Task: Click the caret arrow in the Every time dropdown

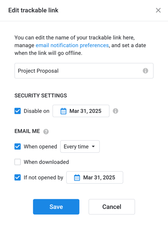Action: click(93, 147)
